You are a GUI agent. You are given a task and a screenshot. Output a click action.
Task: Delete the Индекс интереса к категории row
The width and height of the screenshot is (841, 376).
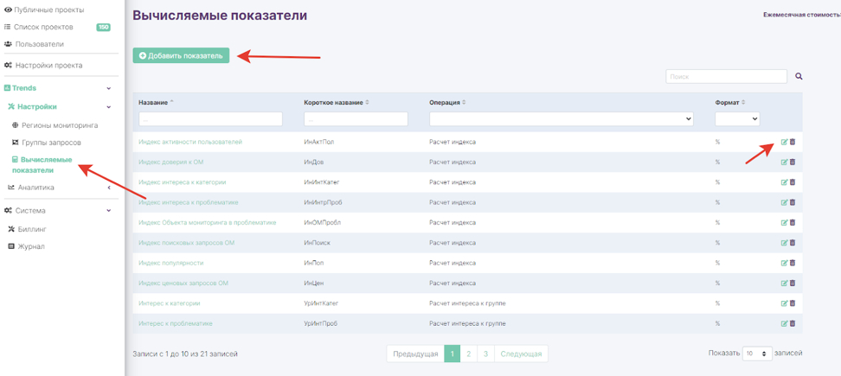coord(793,182)
